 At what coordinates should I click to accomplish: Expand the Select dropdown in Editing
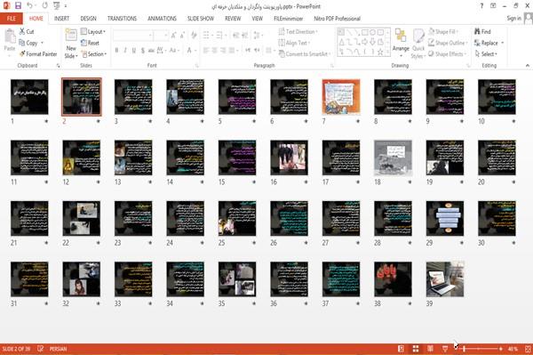point(486,53)
